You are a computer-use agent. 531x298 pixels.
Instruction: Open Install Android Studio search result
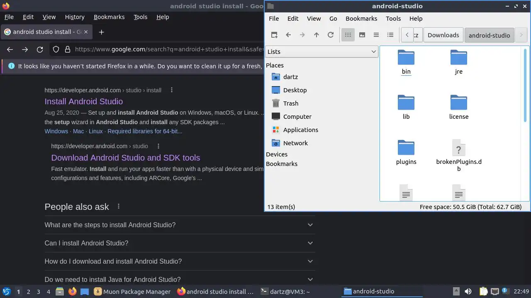point(84,101)
